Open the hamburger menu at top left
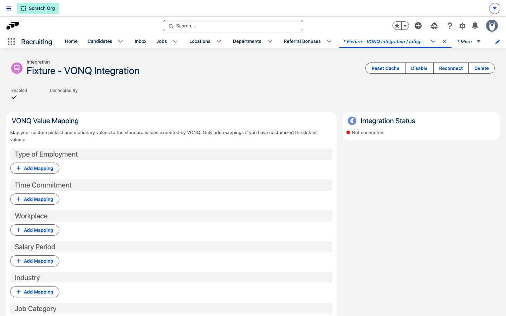Viewport: 506px width, 316px height. [x=9, y=8]
